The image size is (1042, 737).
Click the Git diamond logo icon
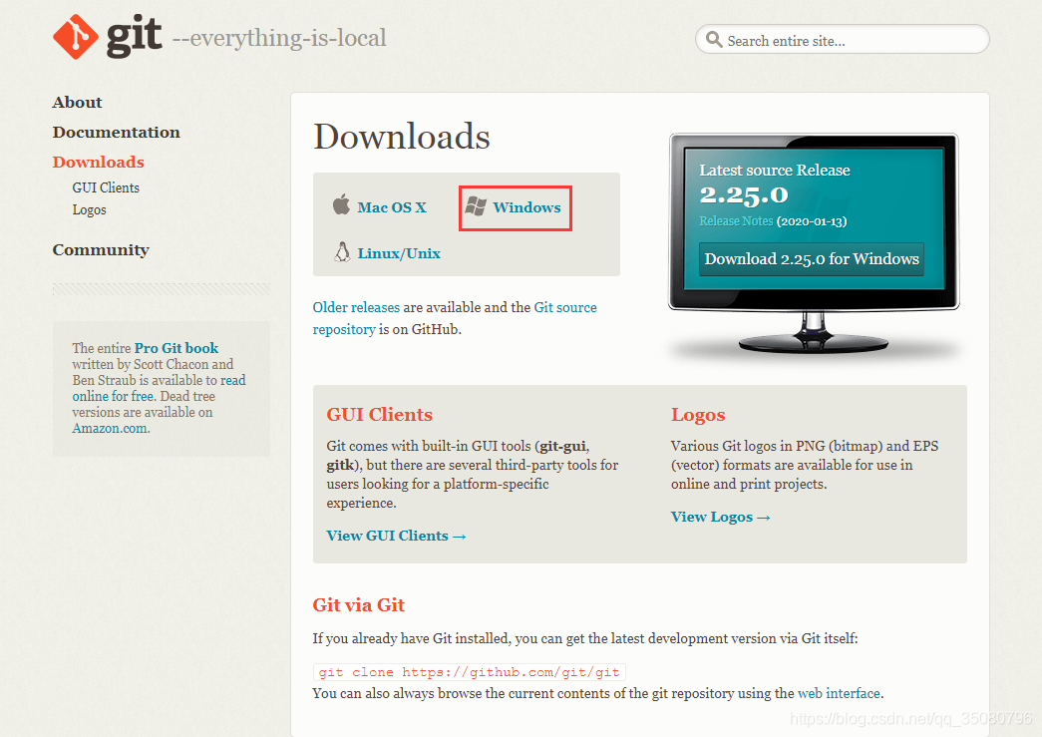76,37
